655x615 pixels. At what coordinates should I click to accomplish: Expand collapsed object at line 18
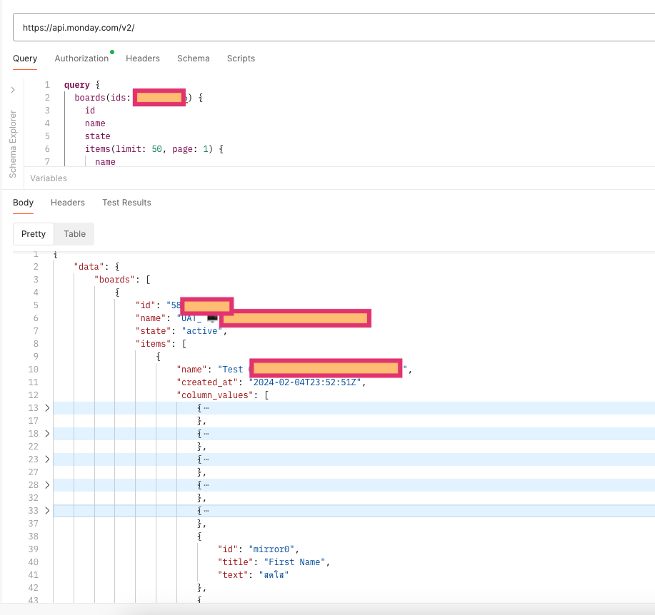point(47,434)
